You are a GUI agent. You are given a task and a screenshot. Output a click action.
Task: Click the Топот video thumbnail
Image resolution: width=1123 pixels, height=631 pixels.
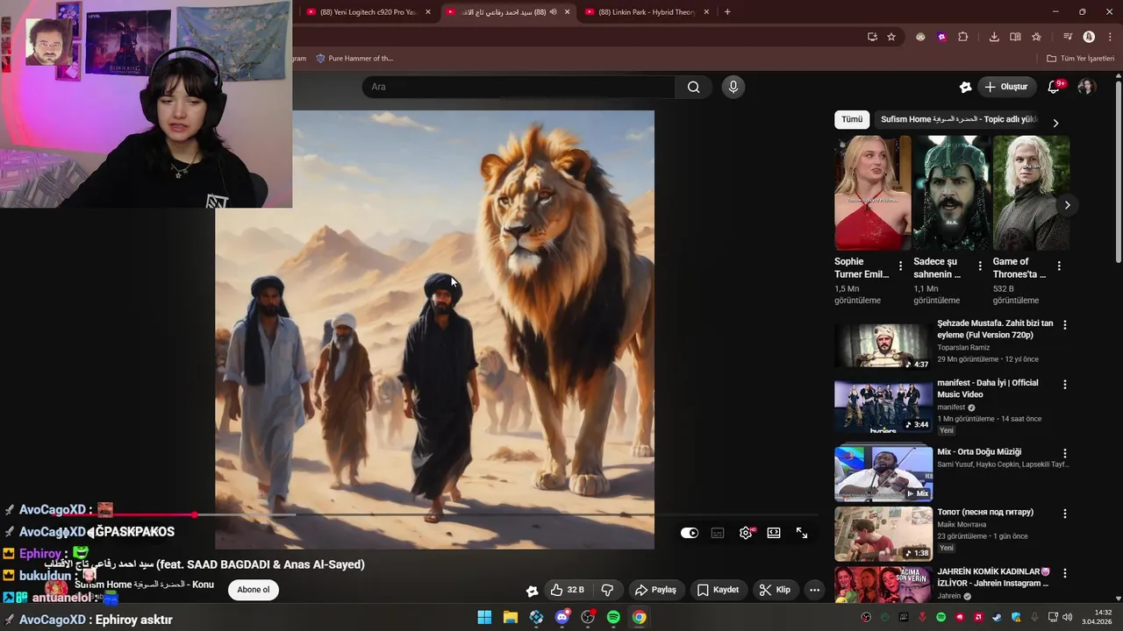pyautogui.click(x=883, y=534)
